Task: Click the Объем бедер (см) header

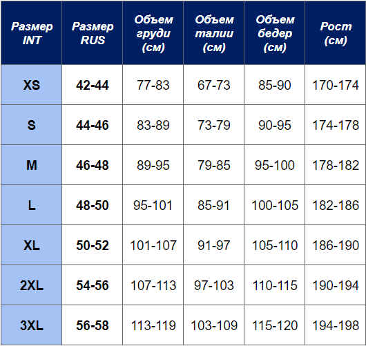Action: pos(275,33)
